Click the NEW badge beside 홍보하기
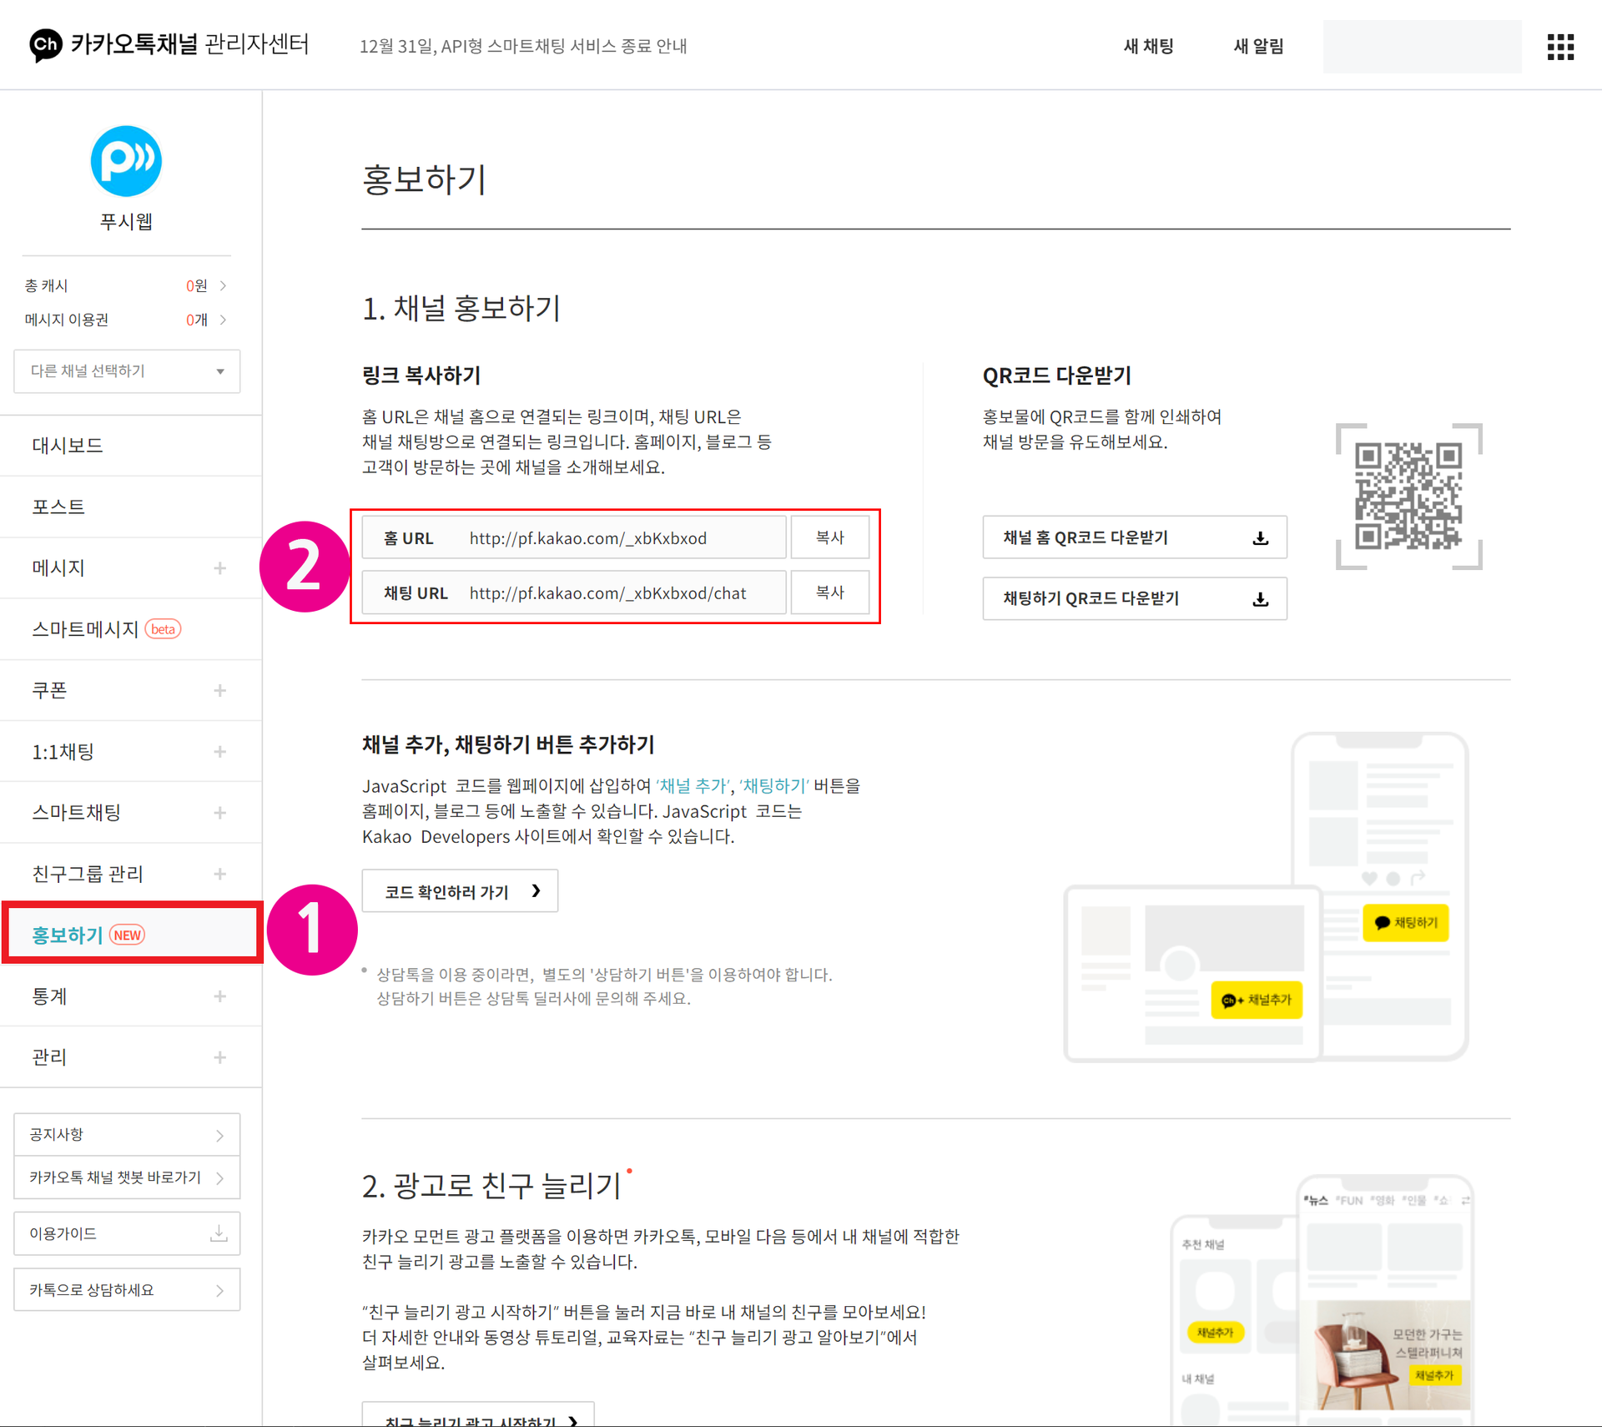 (x=128, y=935)
